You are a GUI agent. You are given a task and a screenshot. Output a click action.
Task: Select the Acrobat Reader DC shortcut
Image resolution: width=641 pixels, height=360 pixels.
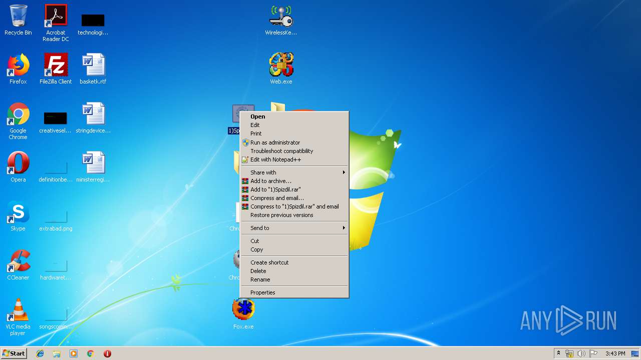tap(56, 23)
